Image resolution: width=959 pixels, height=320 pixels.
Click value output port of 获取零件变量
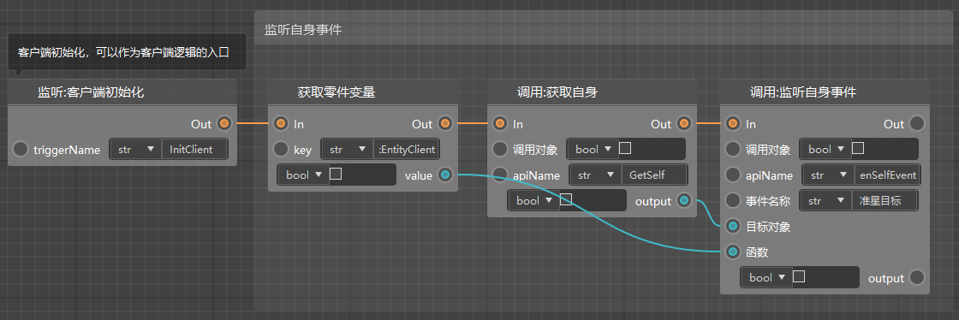coord(445,175)
